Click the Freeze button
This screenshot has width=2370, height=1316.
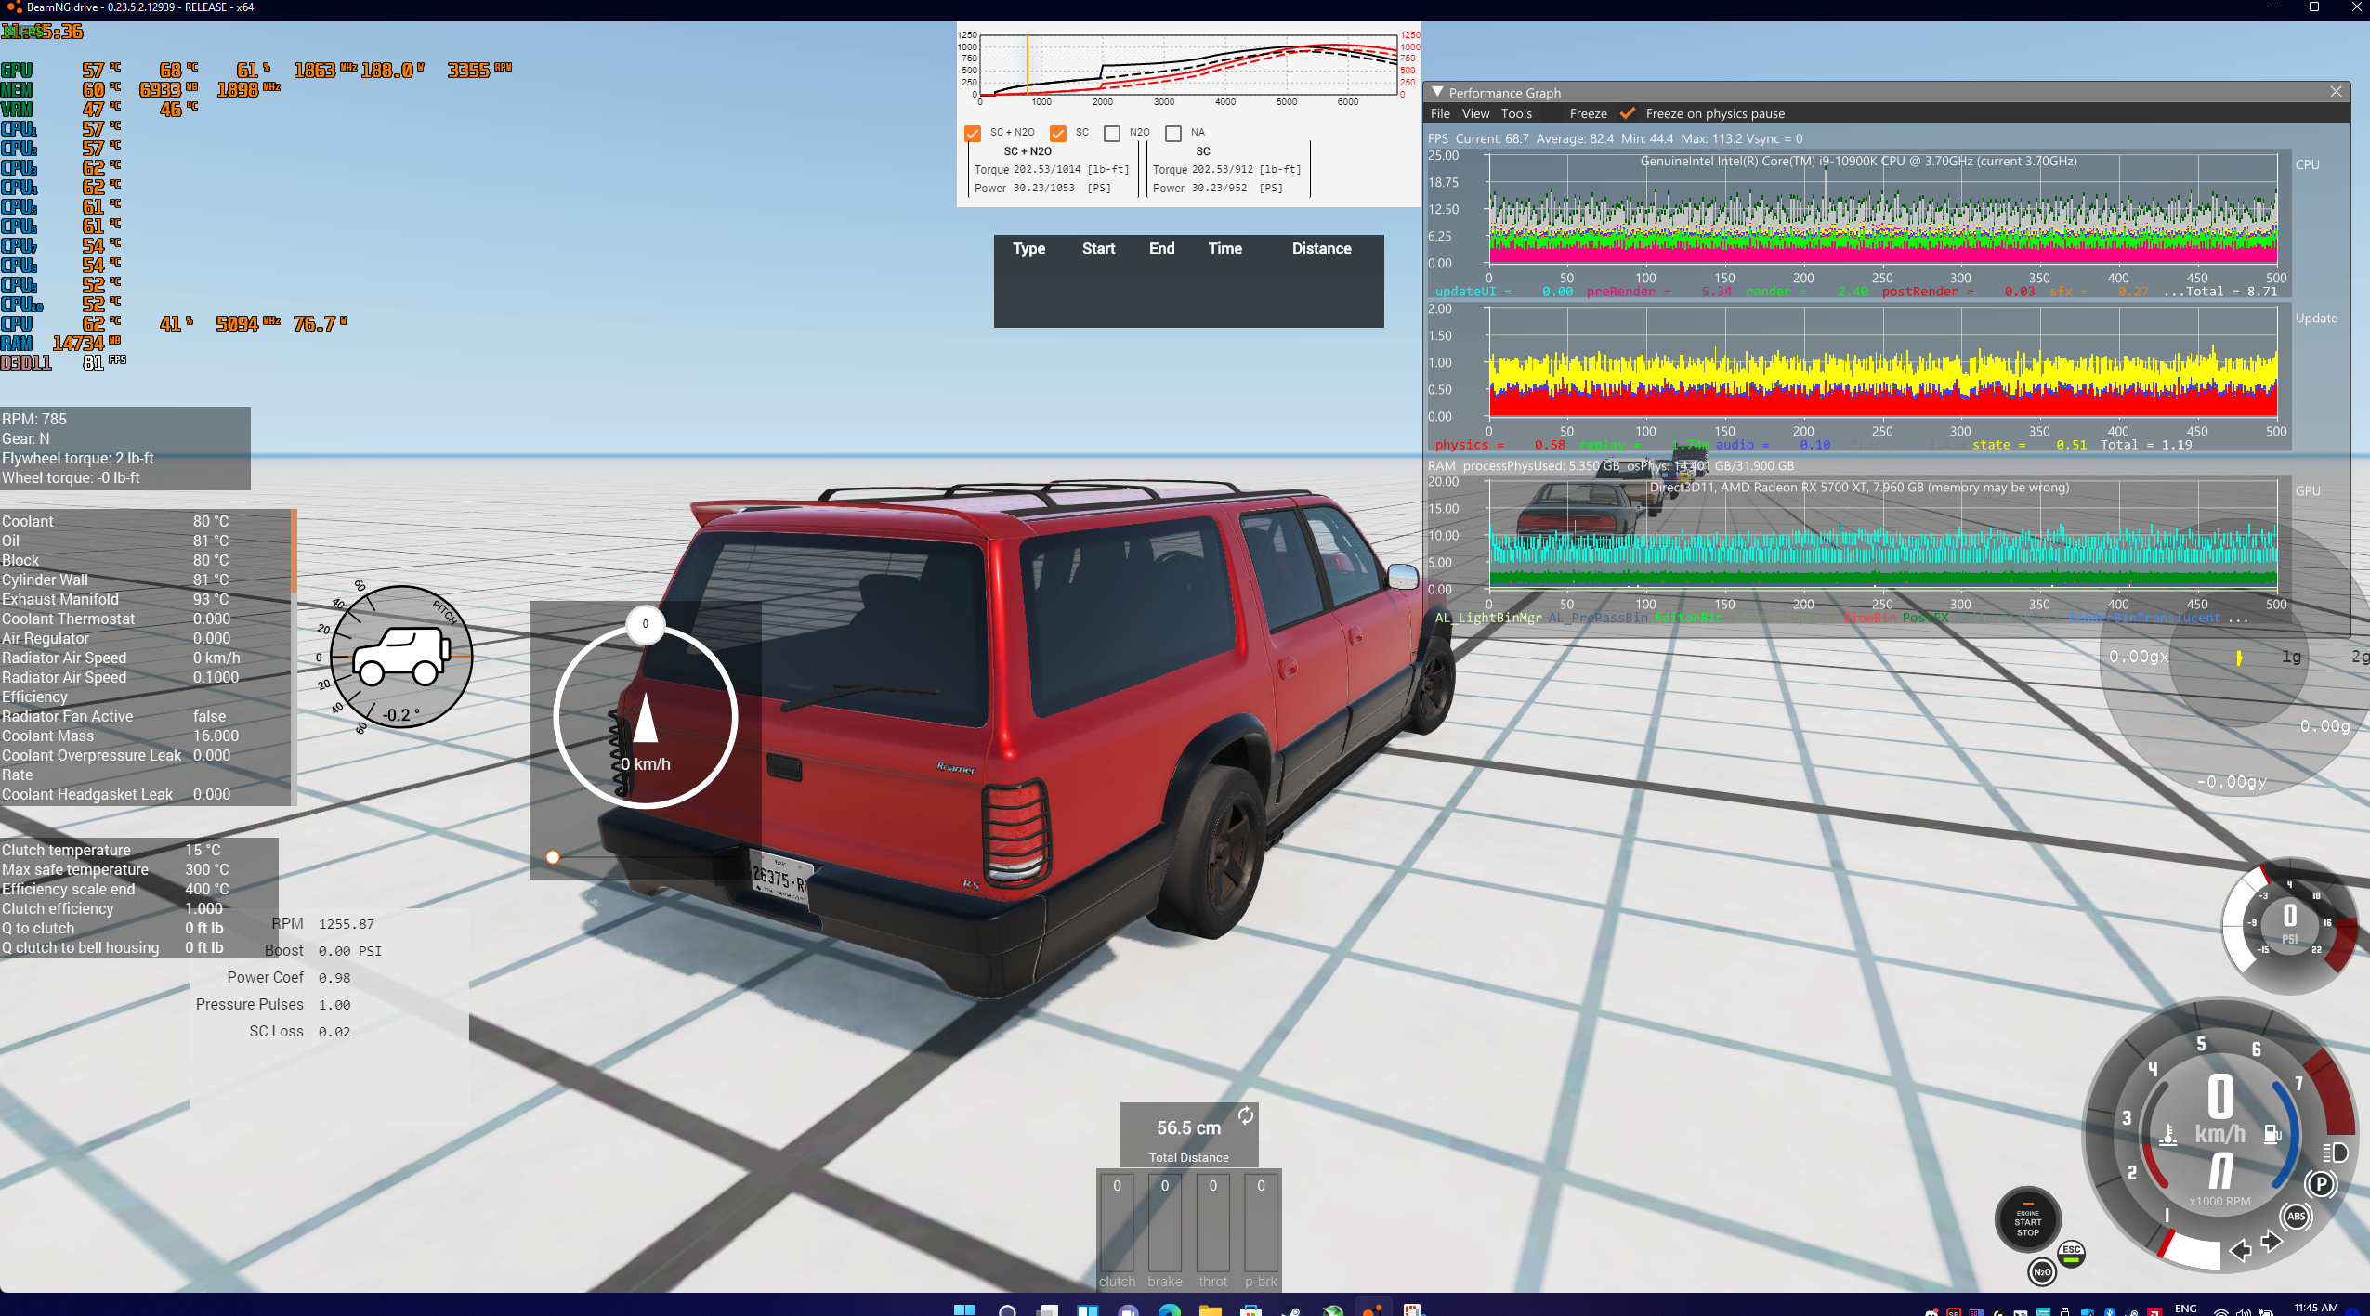click(1588, 113)
